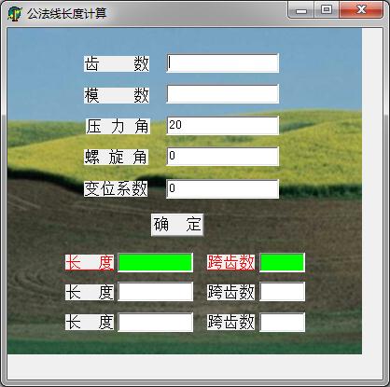Minimize the 公法线长度计算 window
Viewport: 390px width, 387px height.
point(301,10)
